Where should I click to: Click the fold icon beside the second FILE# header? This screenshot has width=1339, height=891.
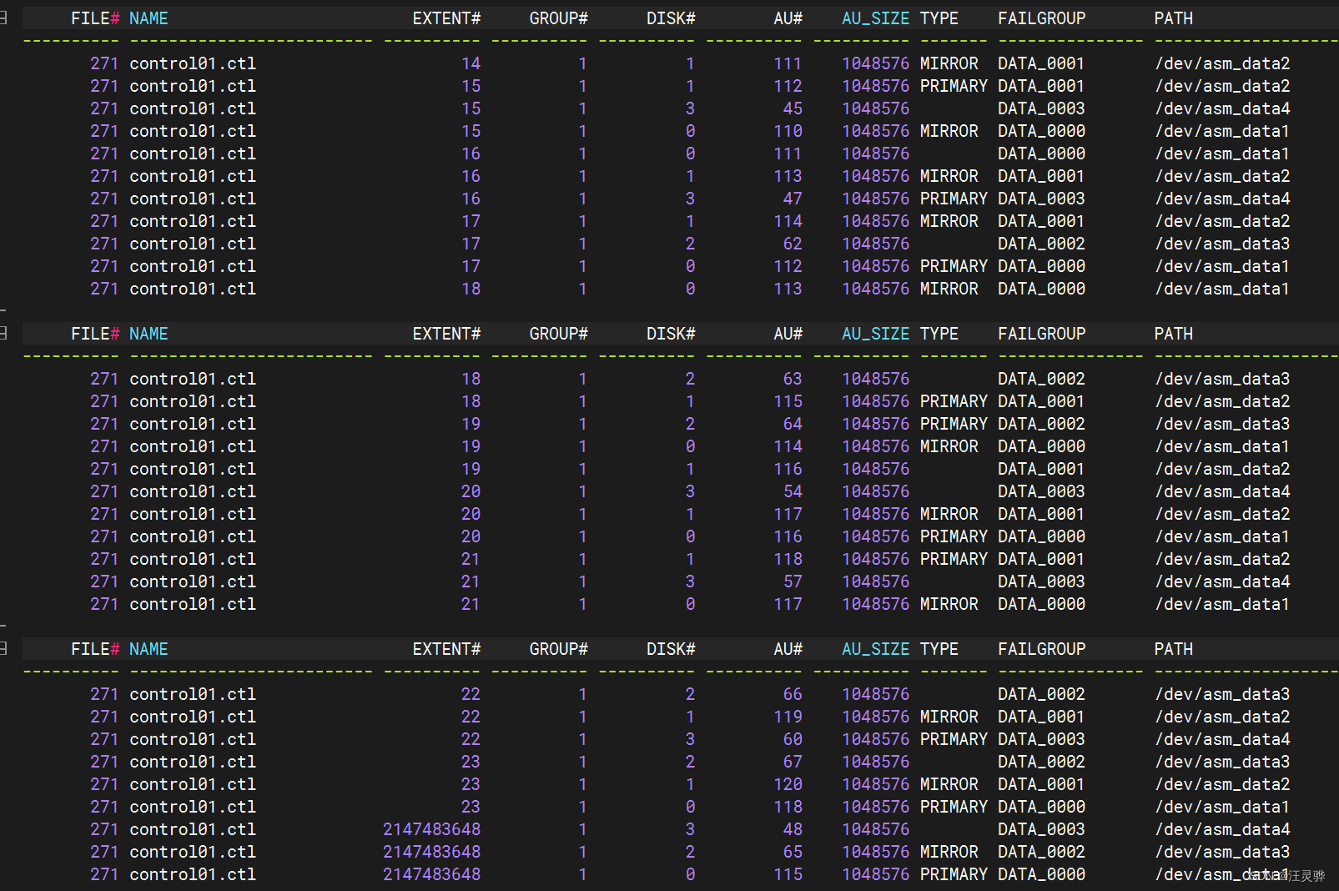(4, 333)
